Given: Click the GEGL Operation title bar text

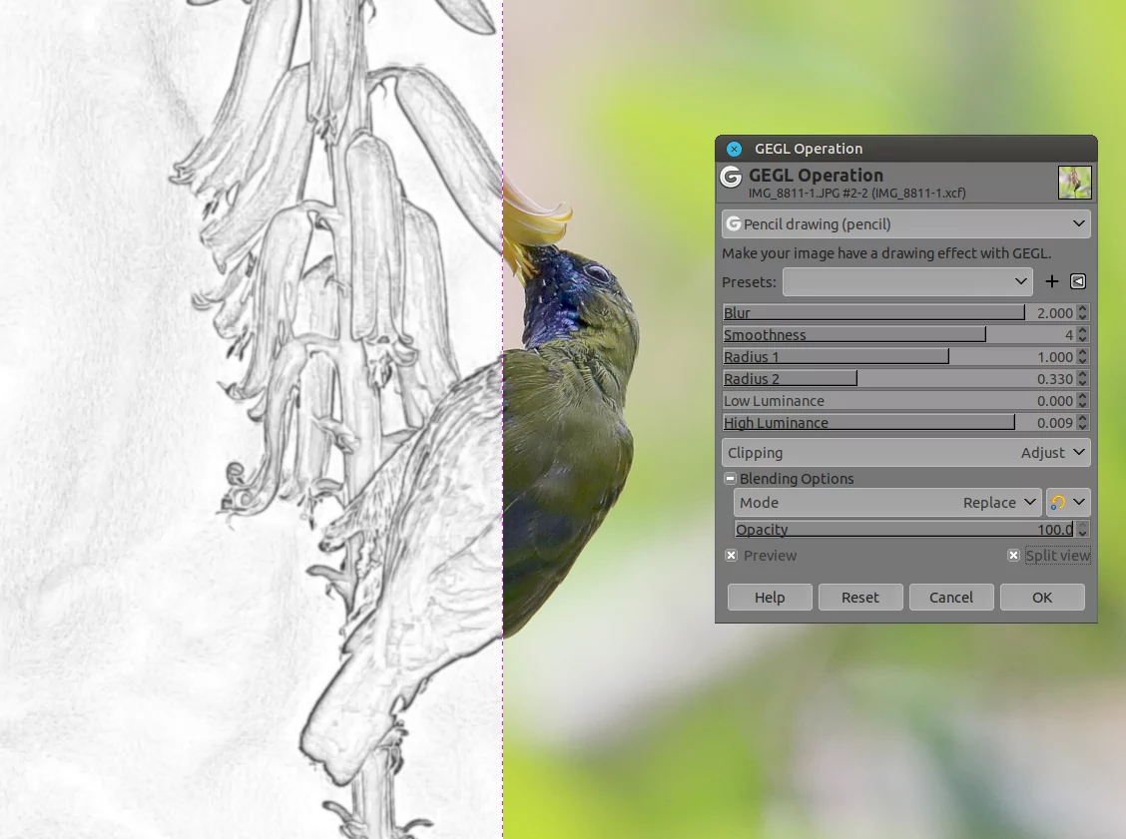Looking at the screenshot, I should click(809, 149).
